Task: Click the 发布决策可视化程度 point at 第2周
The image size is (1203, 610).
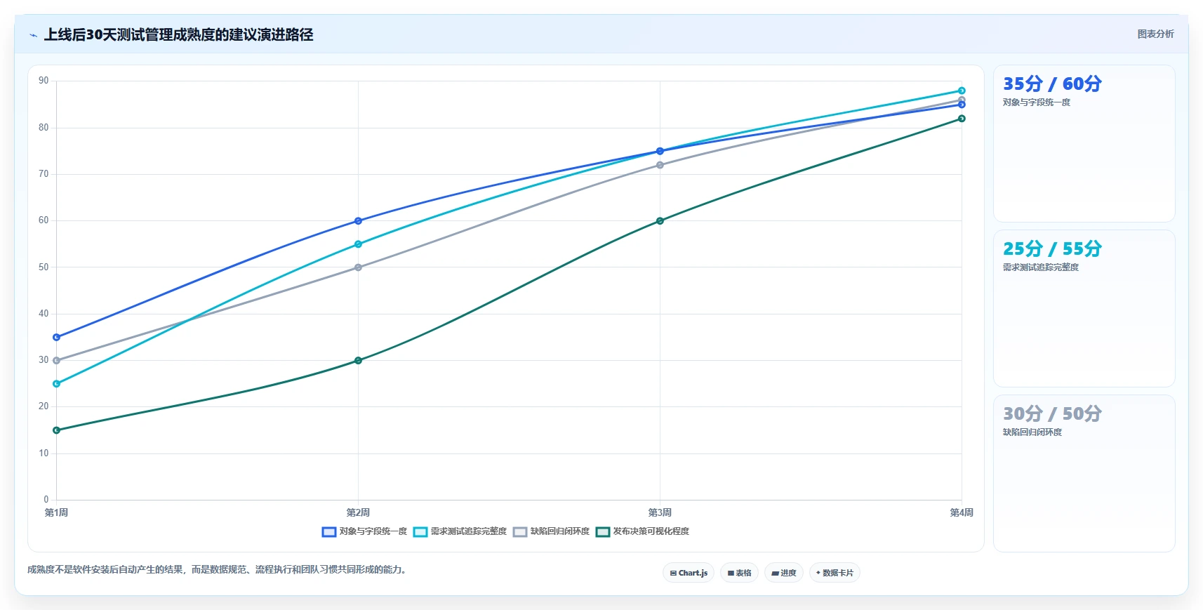Action: pyautogui.click(x=359, y=361)
